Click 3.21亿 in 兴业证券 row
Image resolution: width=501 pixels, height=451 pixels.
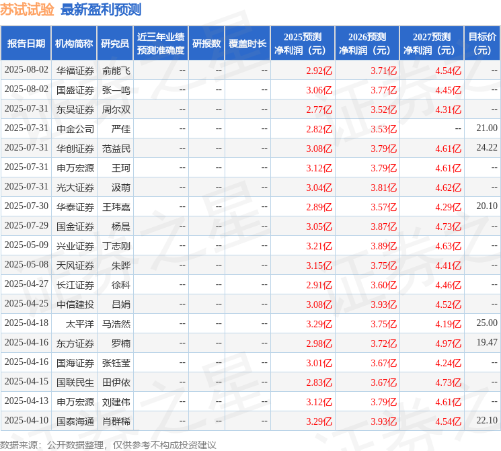coord(319,246)
